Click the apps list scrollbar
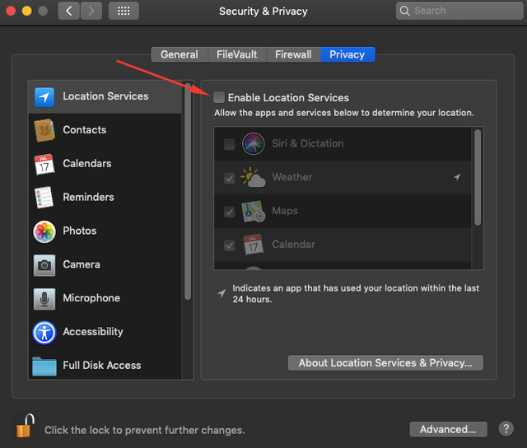 [x=478, y=177]
